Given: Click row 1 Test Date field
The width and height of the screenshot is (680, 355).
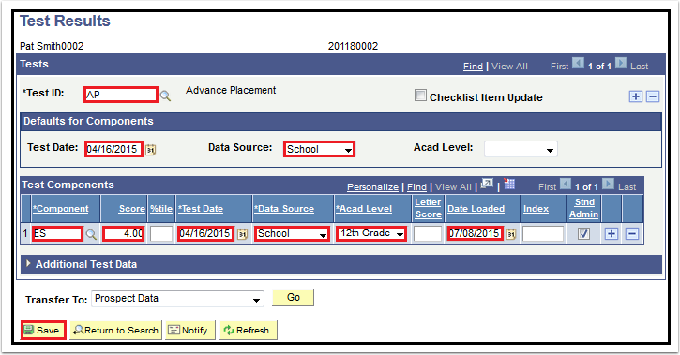Looking at the screenshot, I should tap(205, 234).
